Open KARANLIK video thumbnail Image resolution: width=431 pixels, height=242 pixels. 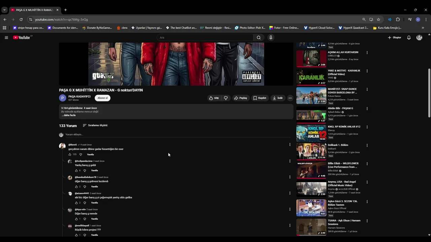[311, 77]
